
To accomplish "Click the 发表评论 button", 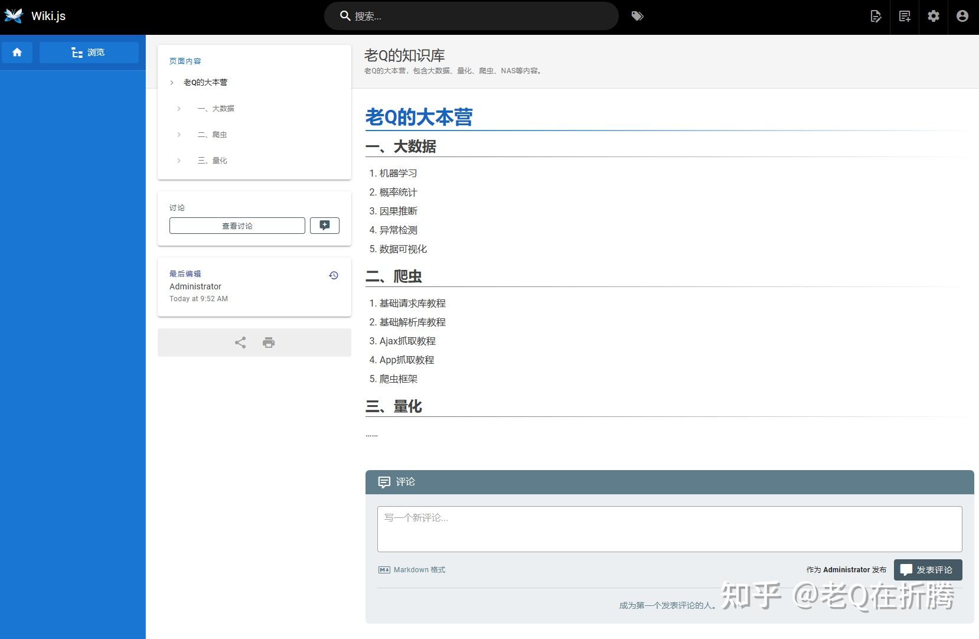I will tap(928, 569).
